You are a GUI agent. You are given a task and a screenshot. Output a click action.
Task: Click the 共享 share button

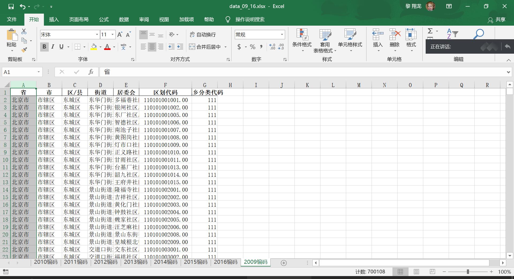[497, 19]
